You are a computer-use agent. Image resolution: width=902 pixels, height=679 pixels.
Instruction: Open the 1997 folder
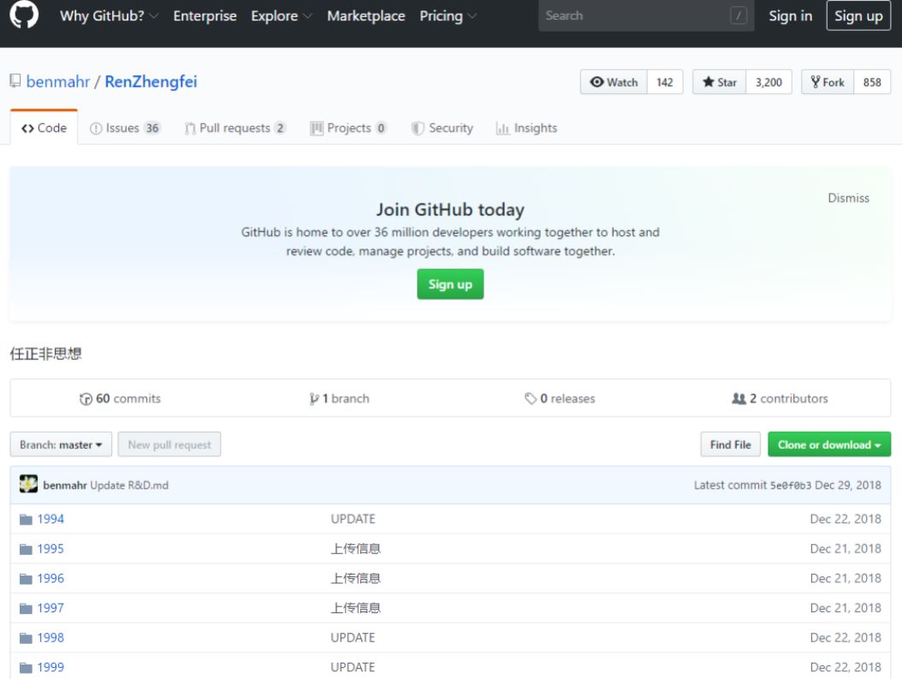50,608
